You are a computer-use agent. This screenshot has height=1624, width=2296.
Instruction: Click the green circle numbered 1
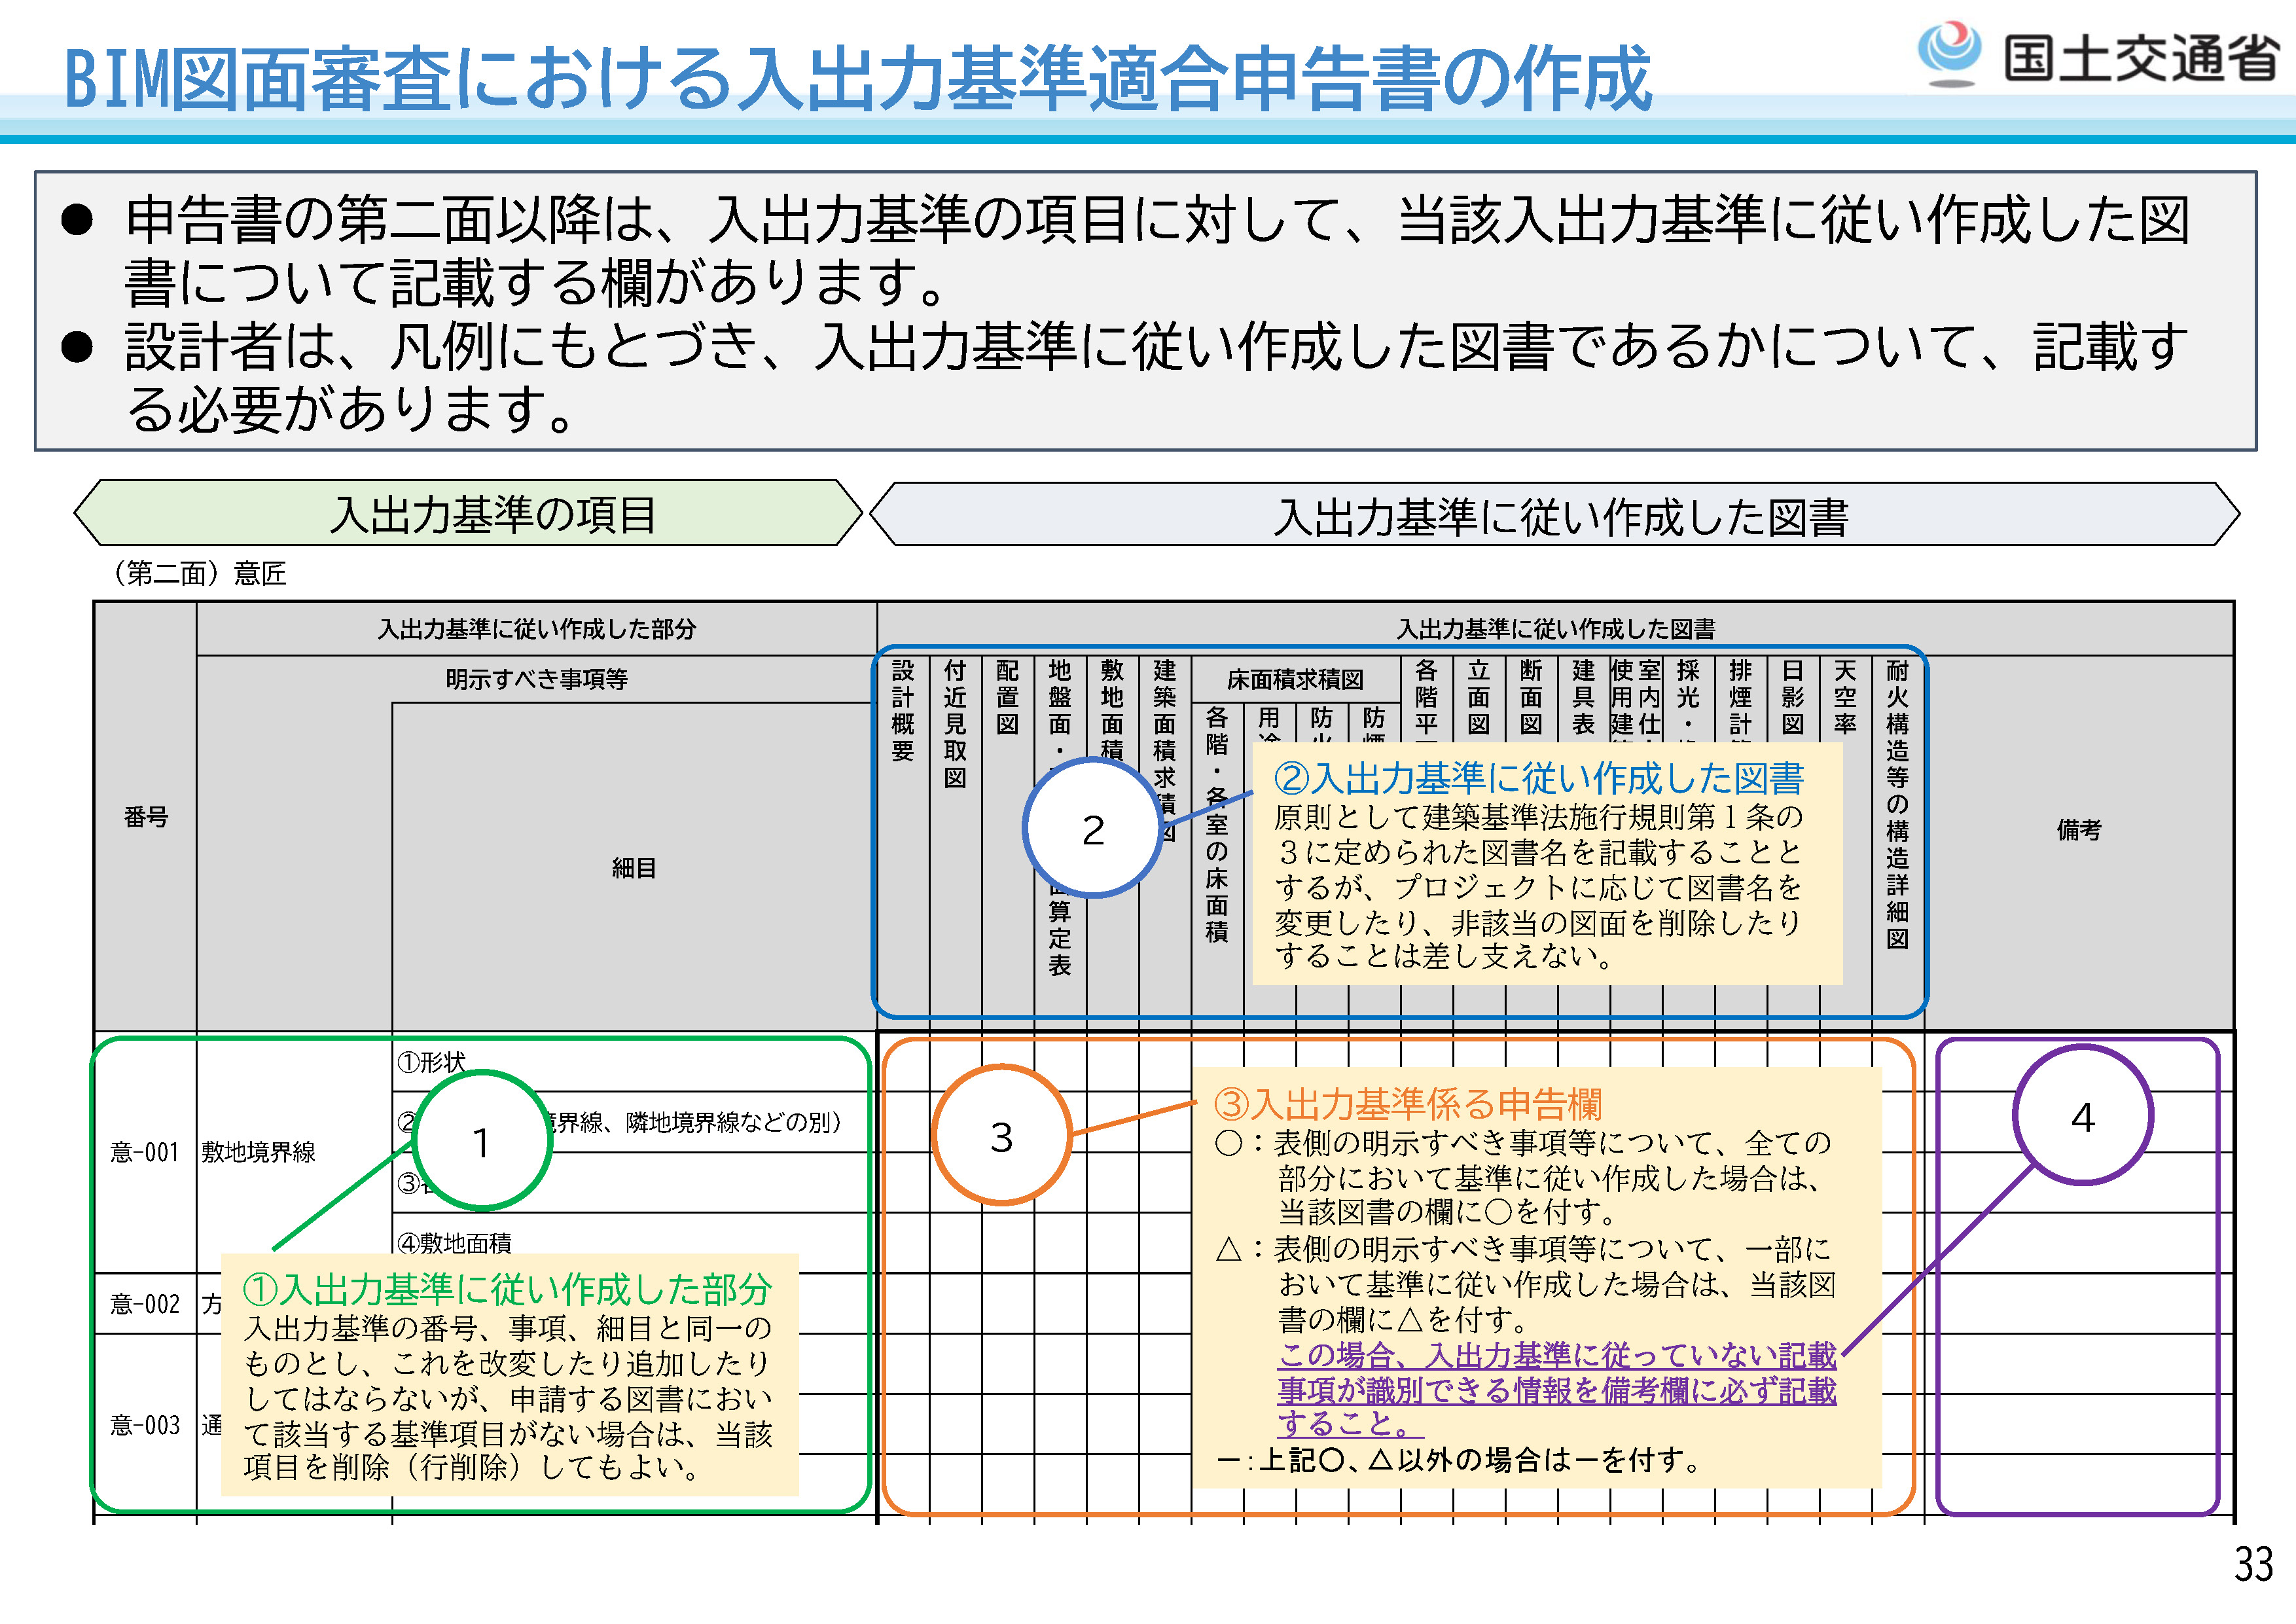[x=481, y=1141]
